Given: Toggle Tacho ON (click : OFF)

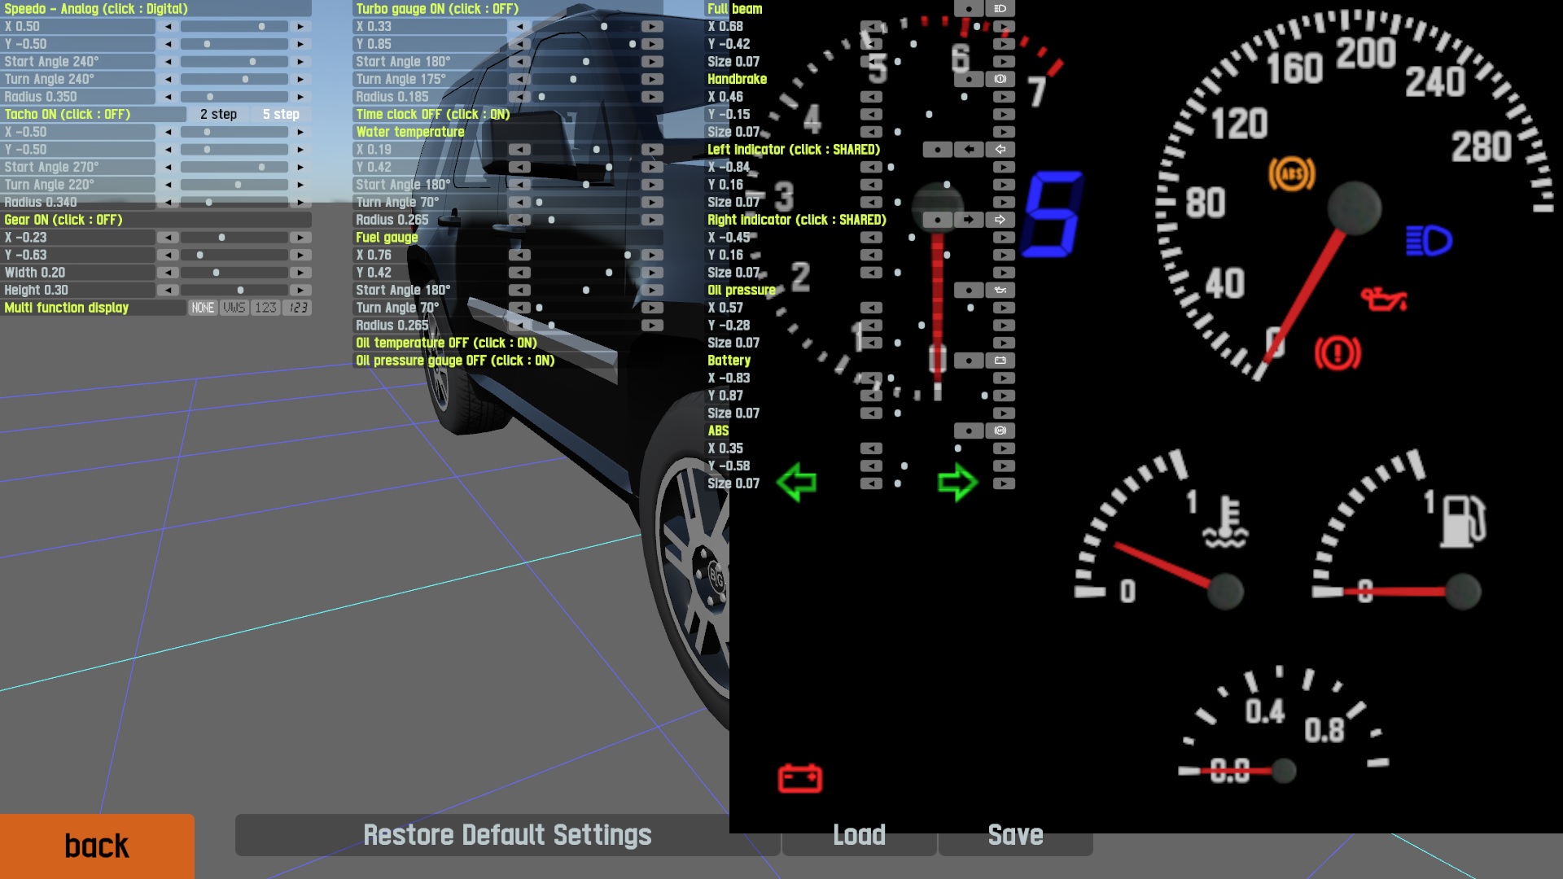Looking at the screenshot, I should click(68, 115).
